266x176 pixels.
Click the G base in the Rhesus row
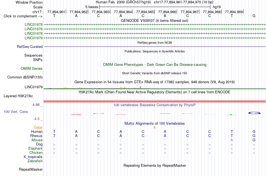coord(254,136)
